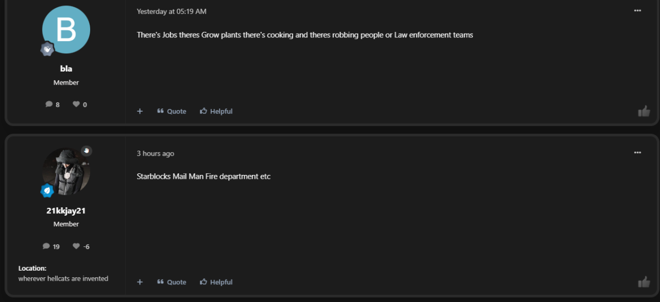Open the three-dot menu on 21kkjay21's post
The width and height of the screenshot is (660, 302).
tap(637, 152)
